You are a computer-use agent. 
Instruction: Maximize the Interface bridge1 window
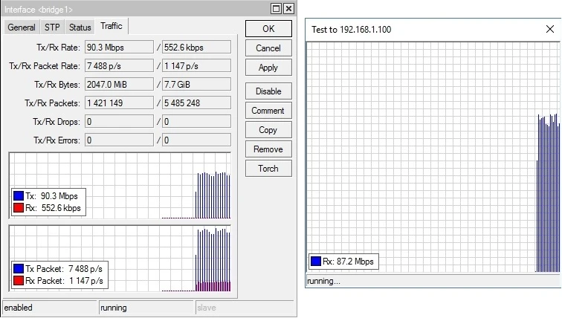(x=276, y=8)
